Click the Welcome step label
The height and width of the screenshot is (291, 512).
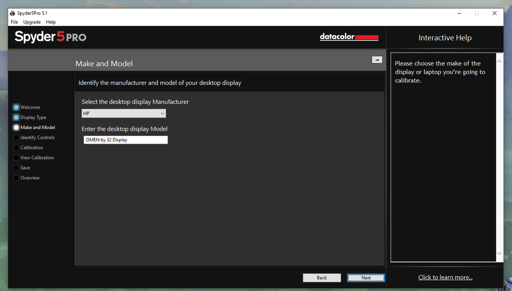point(30,107)
